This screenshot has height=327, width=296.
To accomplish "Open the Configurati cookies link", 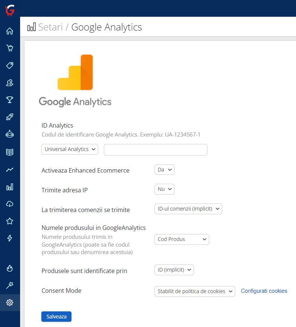I will [x=264, y=291].
